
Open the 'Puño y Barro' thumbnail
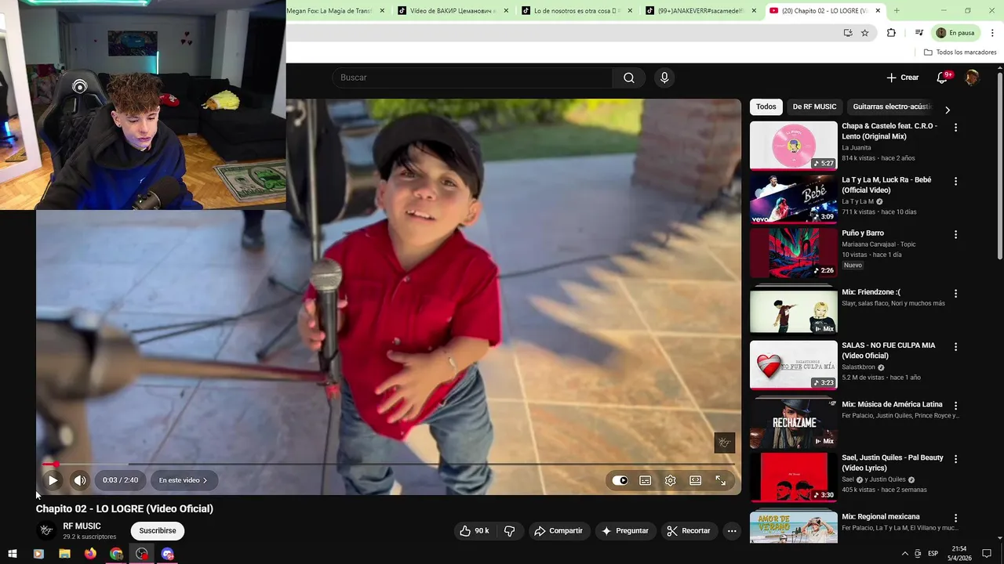click(x=794, y=252)
